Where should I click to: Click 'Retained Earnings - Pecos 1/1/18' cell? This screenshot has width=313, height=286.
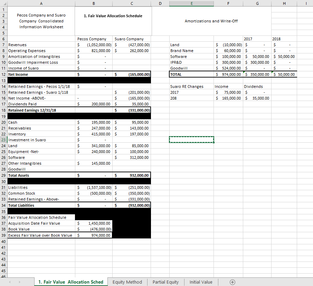41,86
